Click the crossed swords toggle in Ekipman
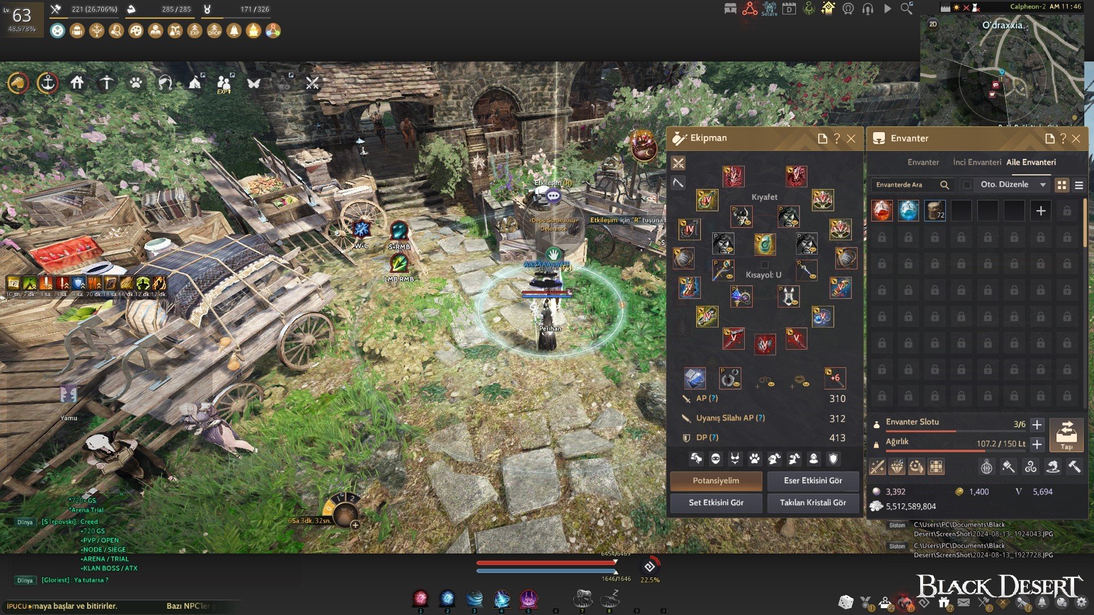This screenshot has height=615, width=1094. coord(678,163)
